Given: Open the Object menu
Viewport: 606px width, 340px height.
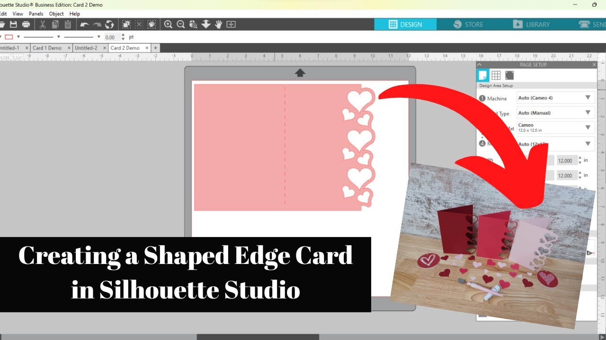Looking at the screenshot, I should [x=57, y=14].
